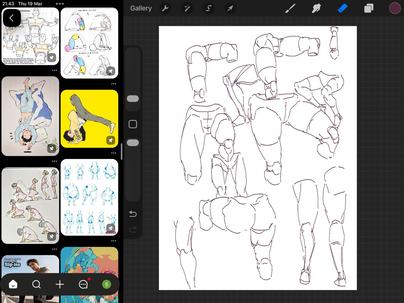404x303 pixels.
Task: Open more options for yellow handstand pin
Action: point(113,153)
